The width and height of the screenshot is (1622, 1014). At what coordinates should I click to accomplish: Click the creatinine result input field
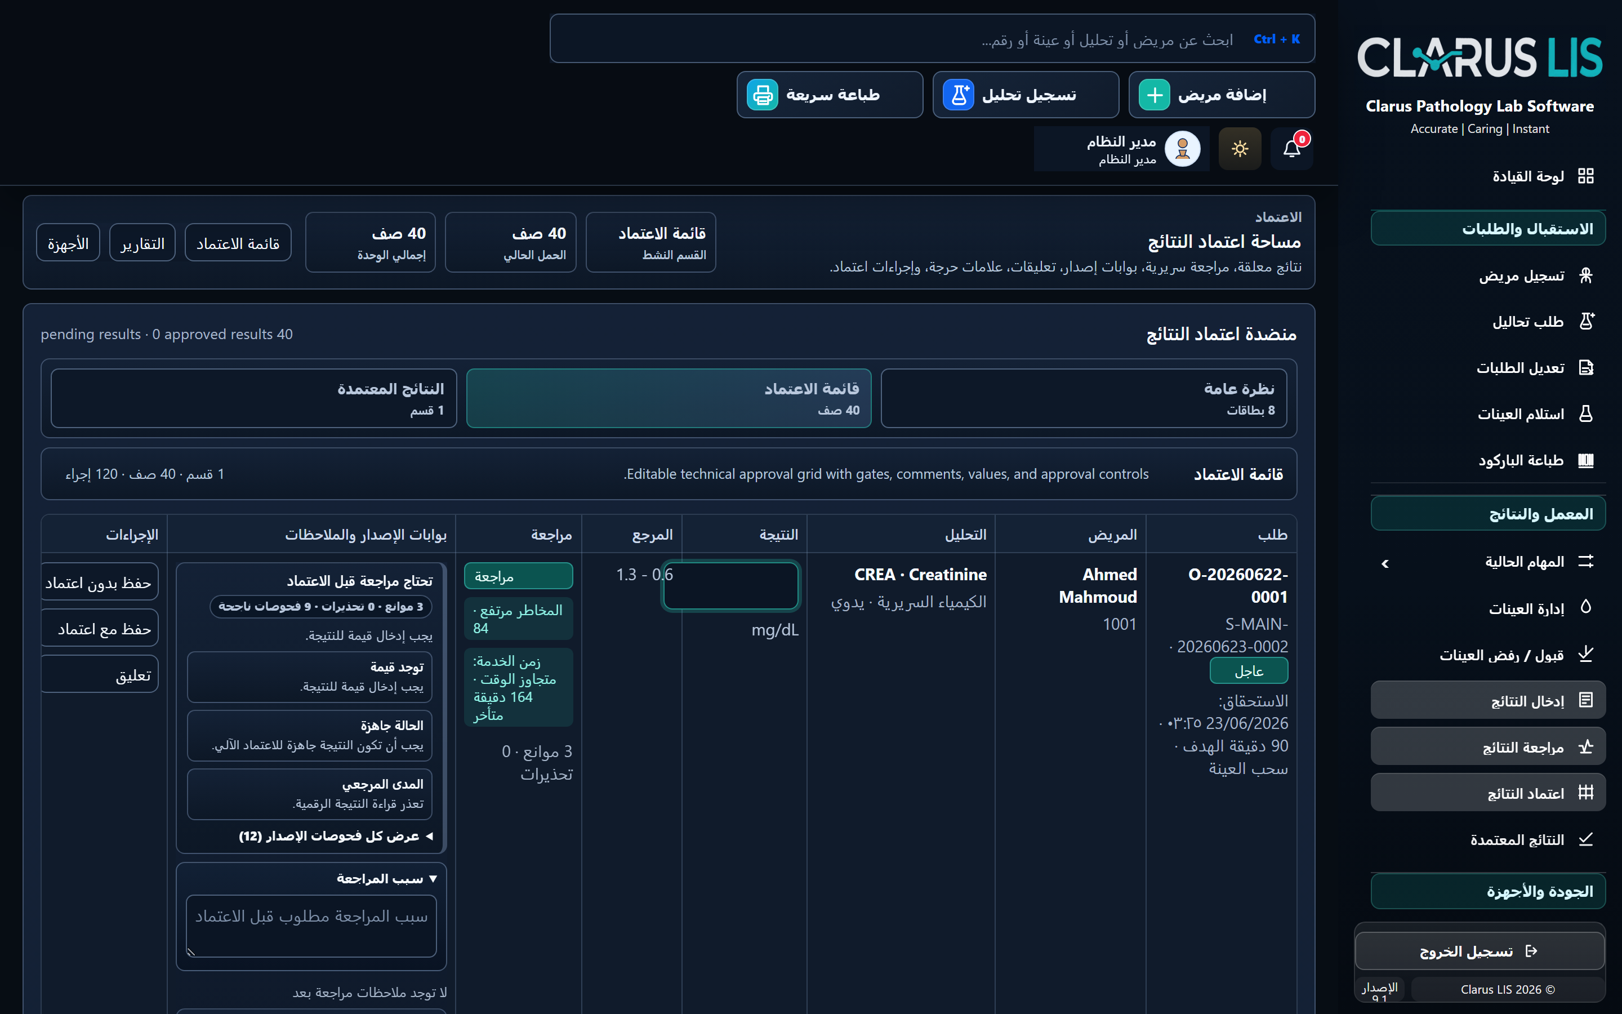coord(730,586)
